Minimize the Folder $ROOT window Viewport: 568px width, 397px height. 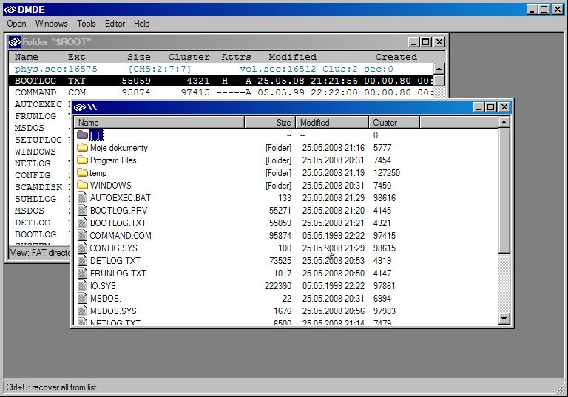point(413,42)
